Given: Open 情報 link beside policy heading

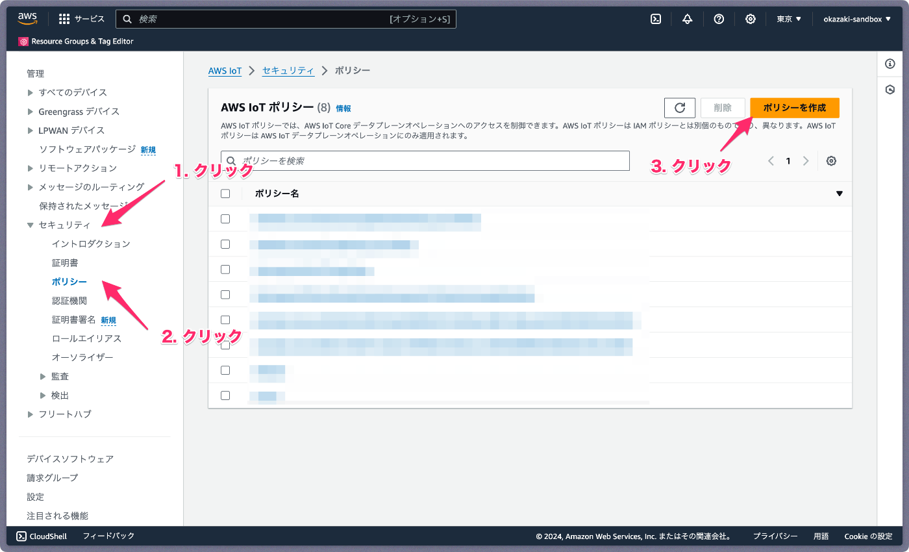Looking at the screenshot, I should pos(343,108).
